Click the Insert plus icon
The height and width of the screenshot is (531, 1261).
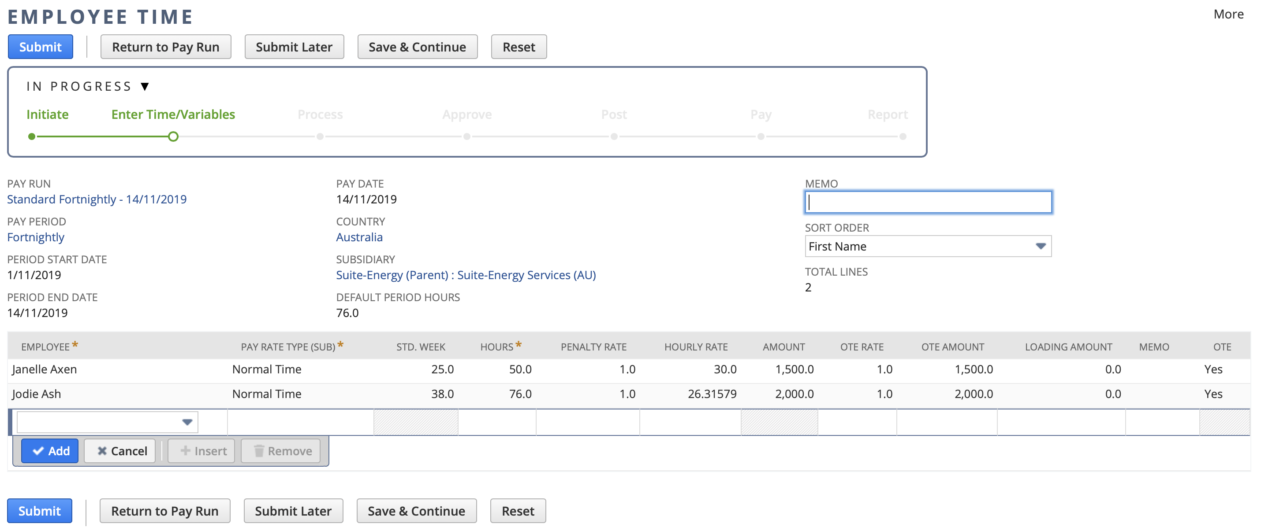click(x=186, y=451)
